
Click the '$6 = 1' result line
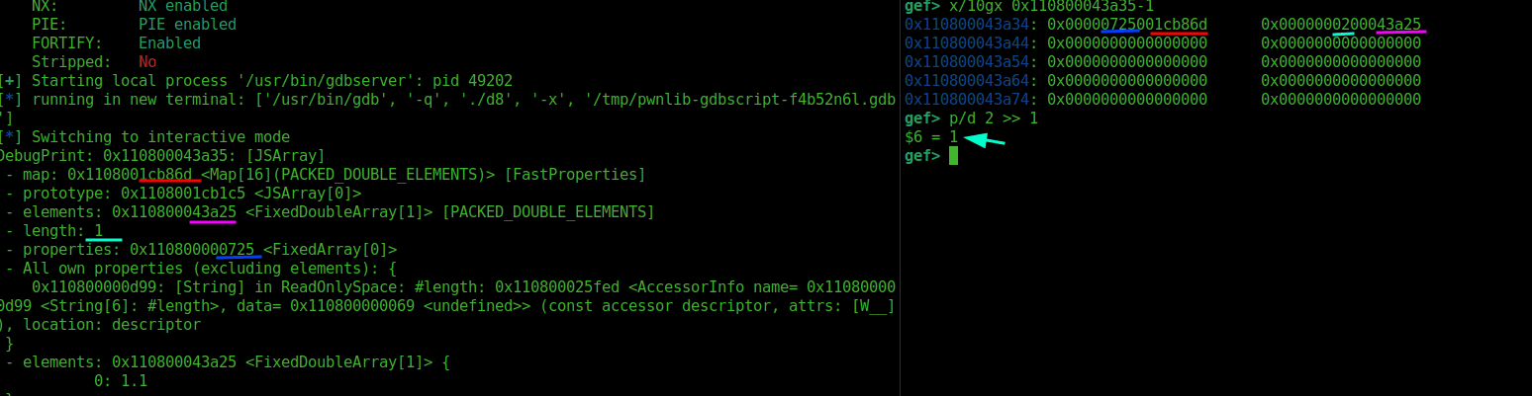click(x=931, y=137)
